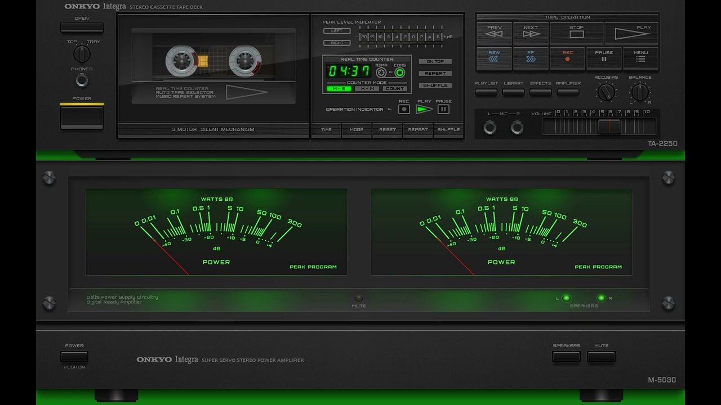This screenshot has width=721, height=405.
Task: Open the MENU button with list icon
Action: tap(640, 58)
